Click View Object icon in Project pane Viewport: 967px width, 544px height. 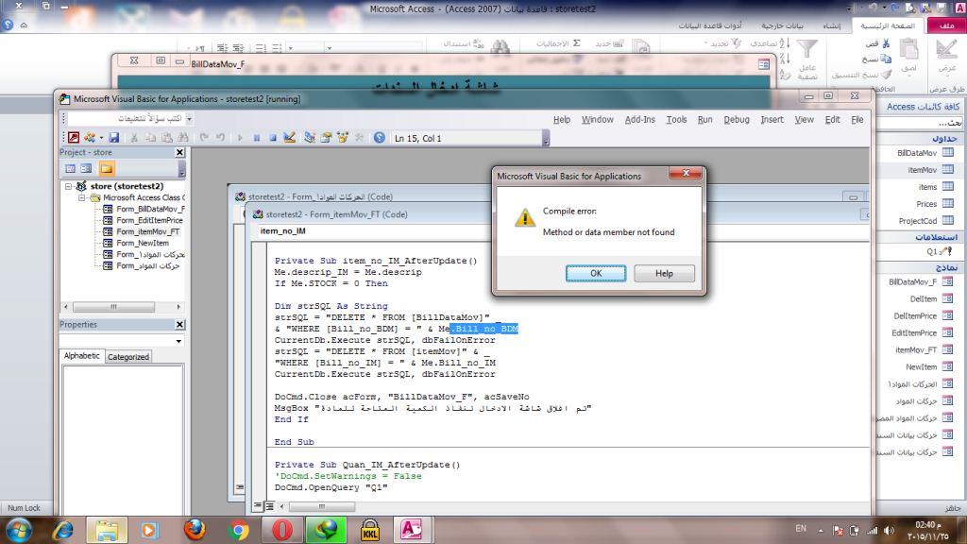pyautogui.click(x=86, y=168)
